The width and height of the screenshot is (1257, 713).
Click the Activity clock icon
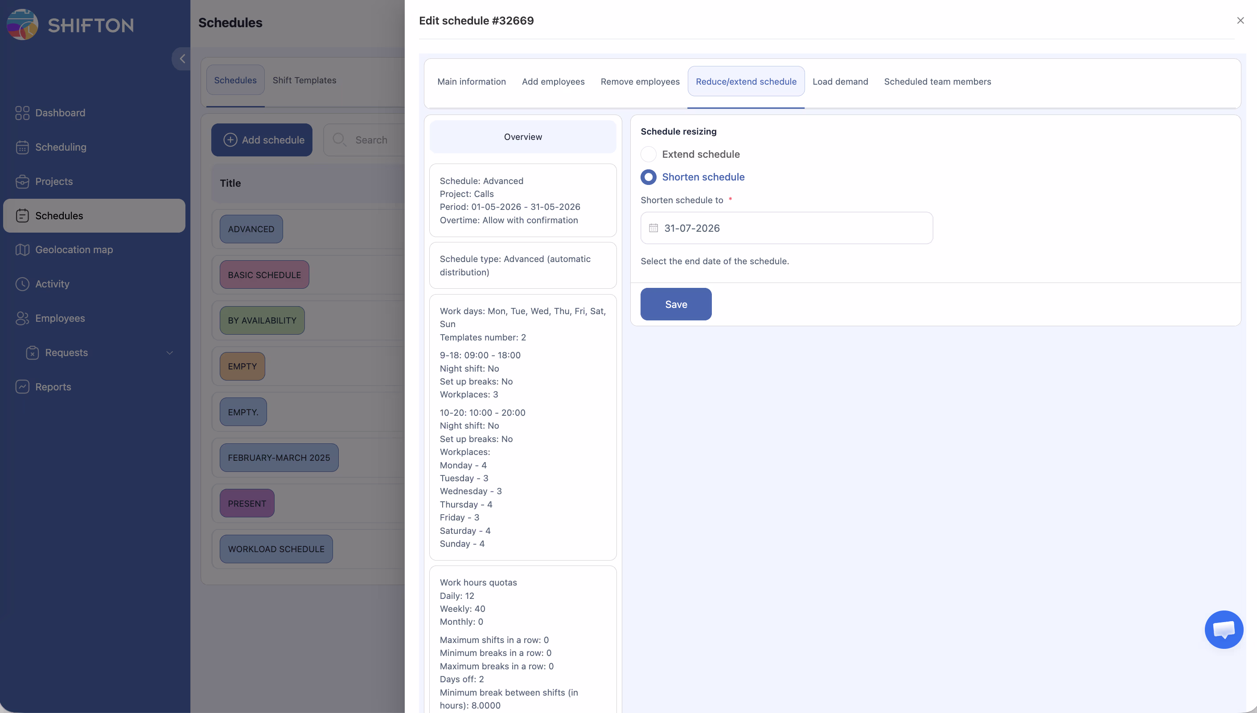coord(22,284)
